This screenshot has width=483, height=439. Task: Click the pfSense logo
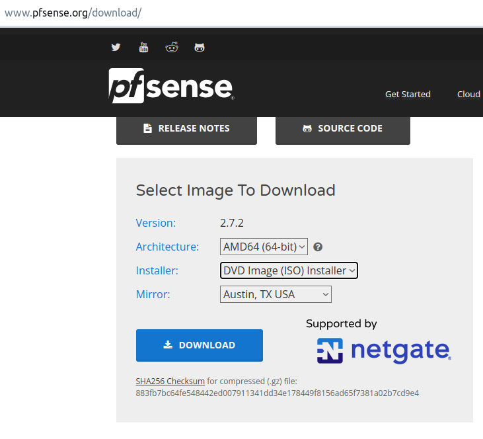coord(171,86)
